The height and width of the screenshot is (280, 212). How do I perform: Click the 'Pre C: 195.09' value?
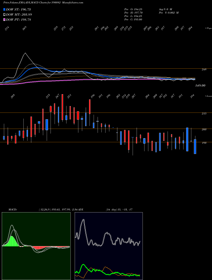click(x=133, y=20)
